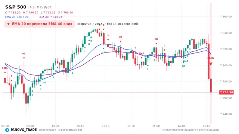Screen dimensions: 239x134
Task: Click the green number 8 count marker
Action: click(89, 44)
